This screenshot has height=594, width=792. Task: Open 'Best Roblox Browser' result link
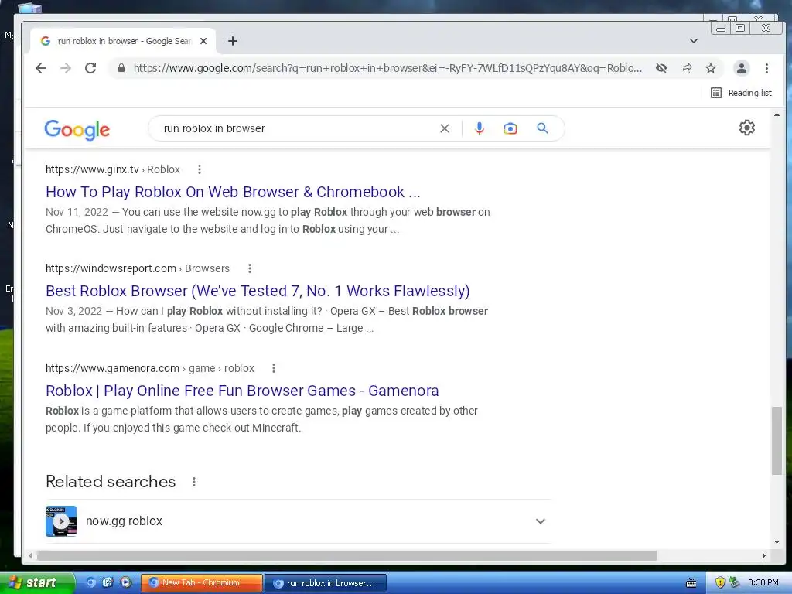(258, 291)
